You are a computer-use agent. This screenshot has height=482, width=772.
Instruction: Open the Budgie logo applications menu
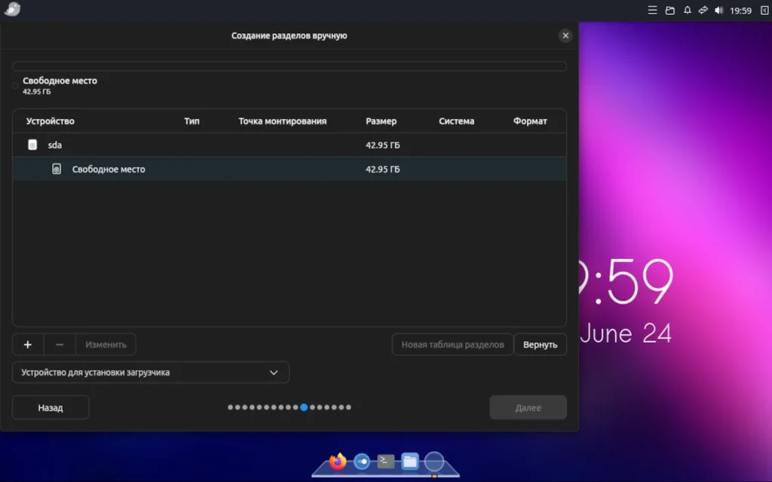(x=12, y=9)
